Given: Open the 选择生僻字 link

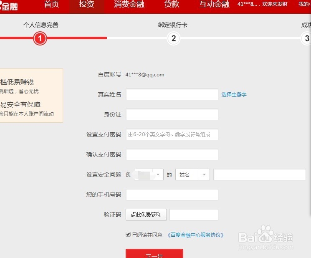Looking at the screenshot, I should pyautogui.click(x=234, y=95).
